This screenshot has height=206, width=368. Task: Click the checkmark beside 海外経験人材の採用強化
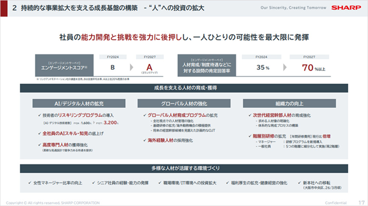(x=144, y=140)
